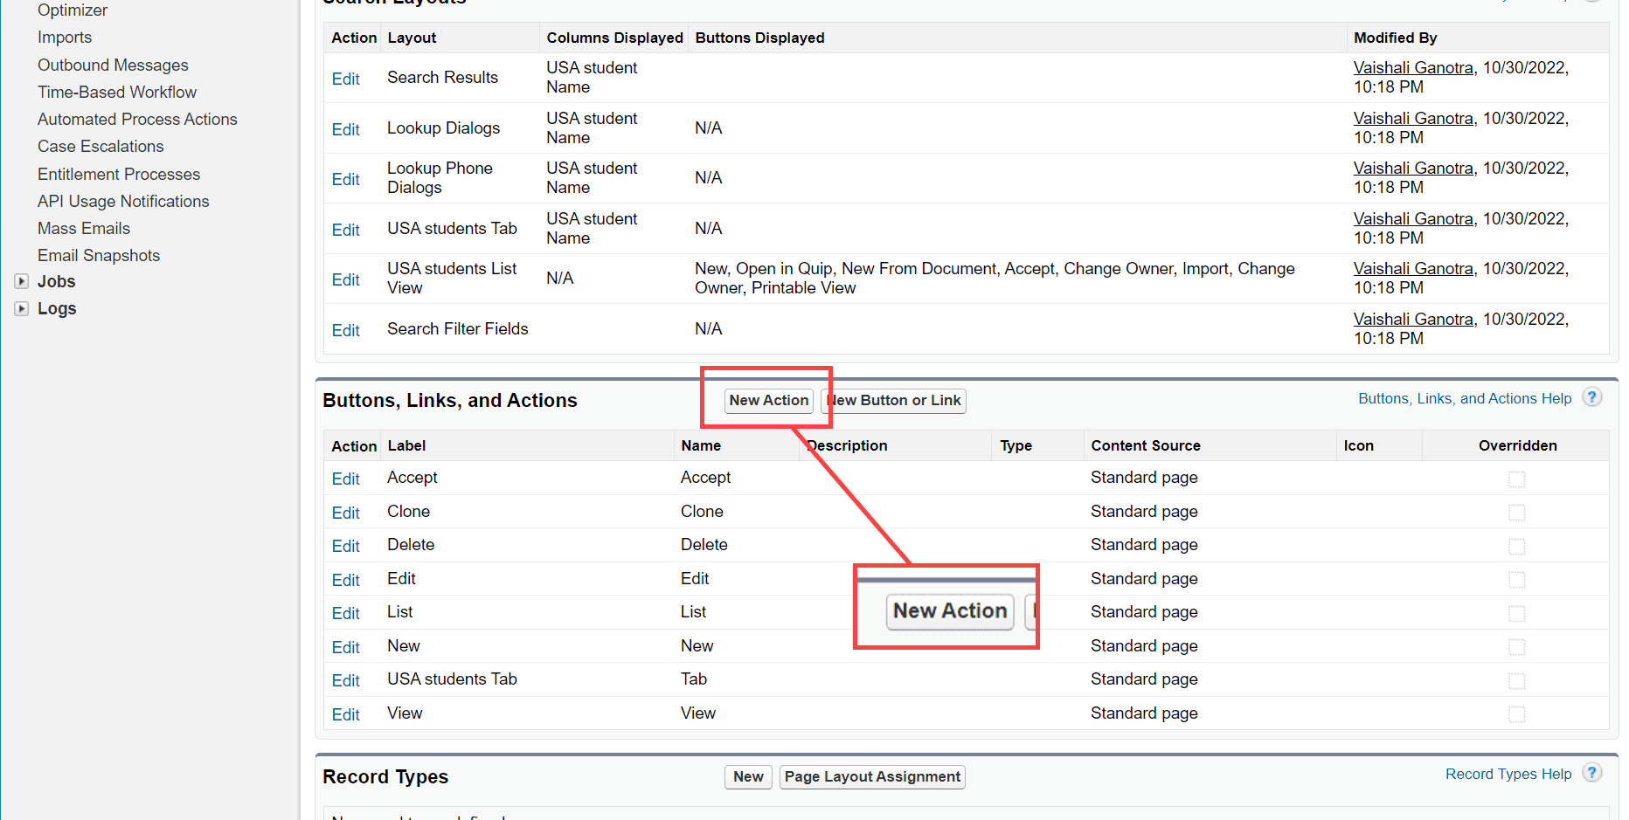The image size is (1629, 820).
Task: Edit the USA students List View layout
Action: [345, 279]
